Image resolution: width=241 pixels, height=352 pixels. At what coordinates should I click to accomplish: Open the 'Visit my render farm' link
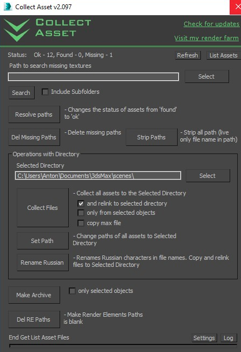click(x=206, y=38)
